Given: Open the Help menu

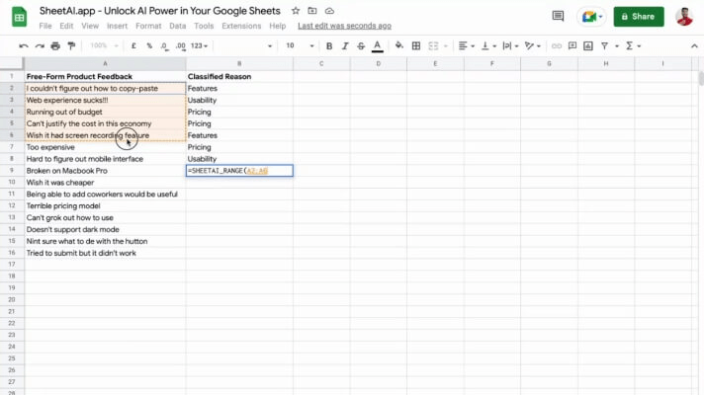Looking at the screenshot, I should [x=278, y=26].
